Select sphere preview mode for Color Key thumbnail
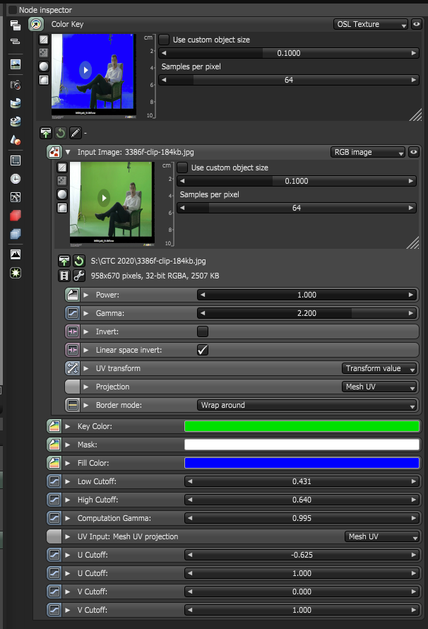The width and height of the screenshot is (428, 629). click(x=44, y=66)
